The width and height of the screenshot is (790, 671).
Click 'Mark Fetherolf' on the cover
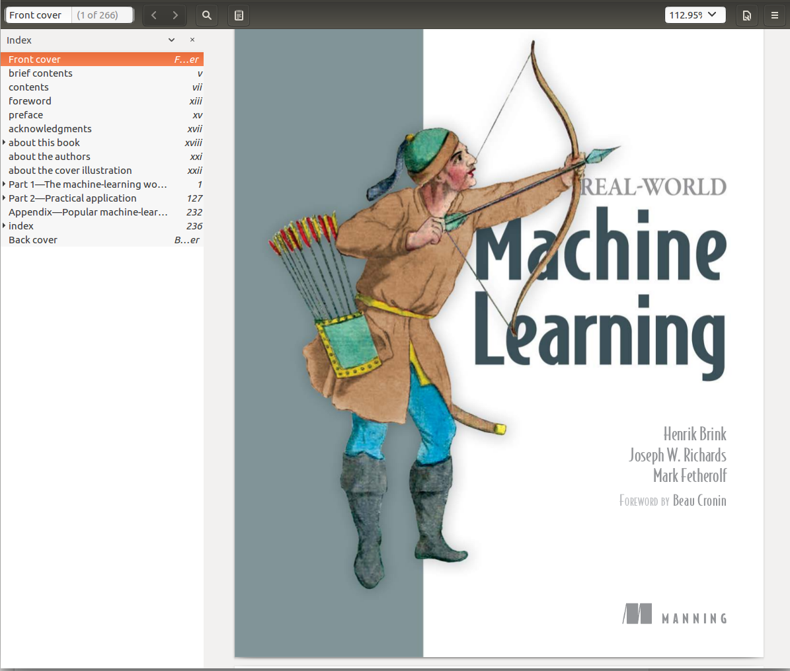690,475
